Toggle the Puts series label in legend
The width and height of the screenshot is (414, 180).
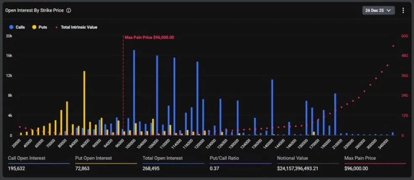tap(42, 27)
